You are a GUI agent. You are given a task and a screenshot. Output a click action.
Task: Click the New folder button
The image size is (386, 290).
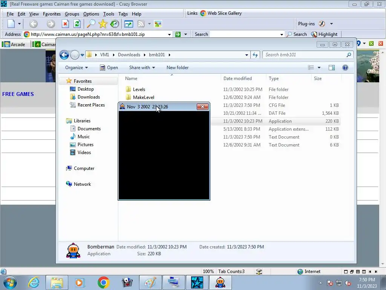pos(178,68)
